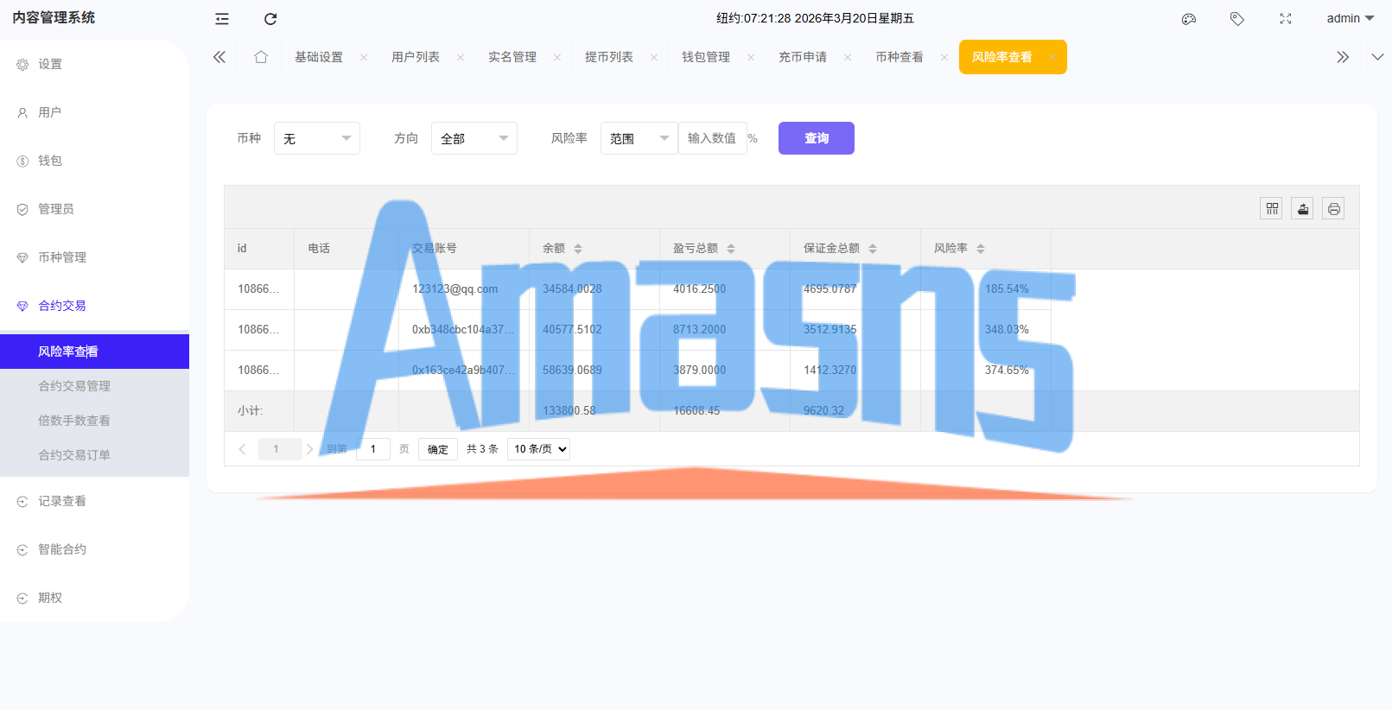
Task: Collapse the sidebar menu toggle icon
Action: click(x=222, y=18)
